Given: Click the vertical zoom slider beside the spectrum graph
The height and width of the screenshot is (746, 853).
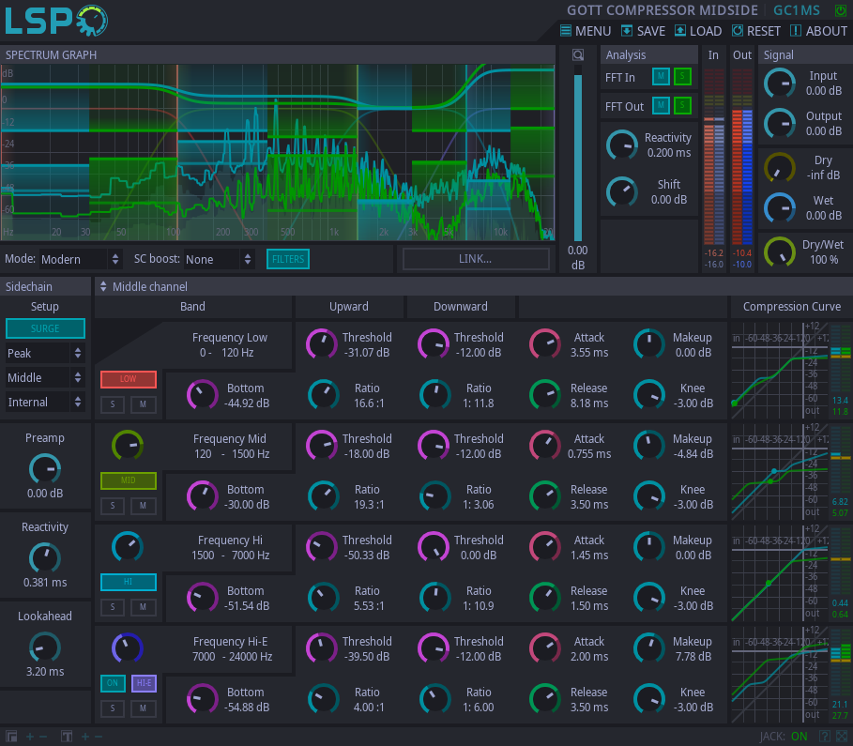Looking at the screenshot, I should pos(578,154).
